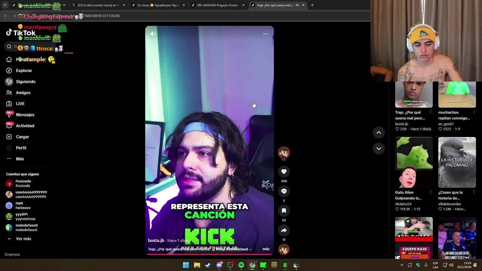Open Actividad notifications

[x=20, y=126]
